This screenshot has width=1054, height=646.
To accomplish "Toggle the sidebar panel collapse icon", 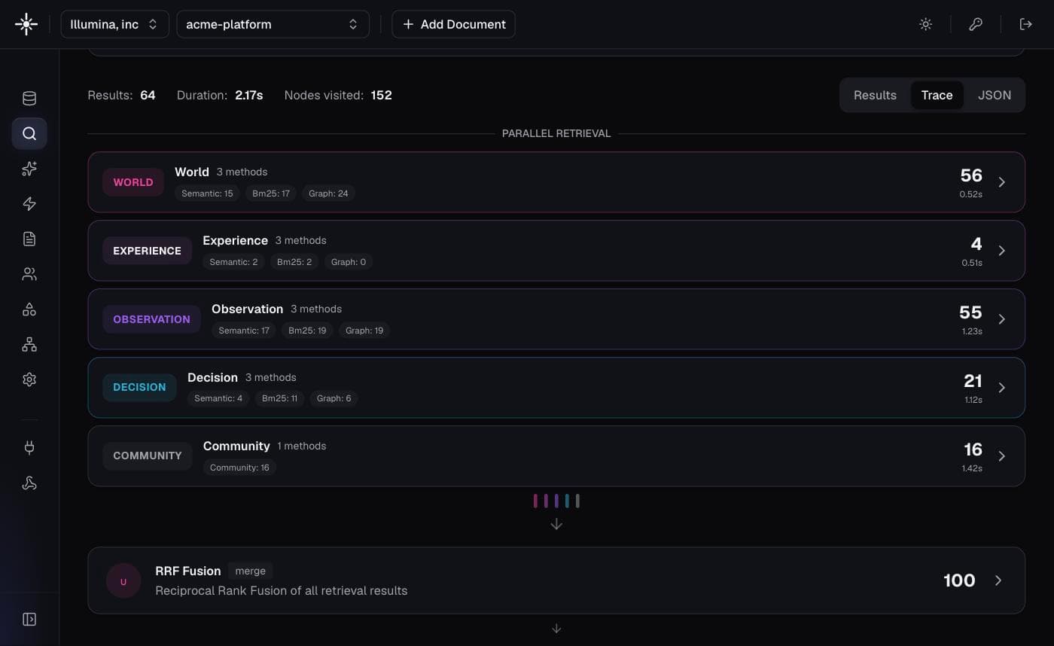I will click(29, 619).
